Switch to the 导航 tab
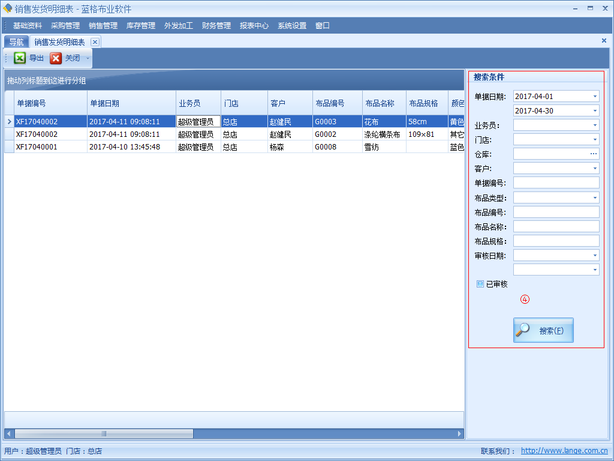This screenshot has height=461, width=614. coord(16,42)
